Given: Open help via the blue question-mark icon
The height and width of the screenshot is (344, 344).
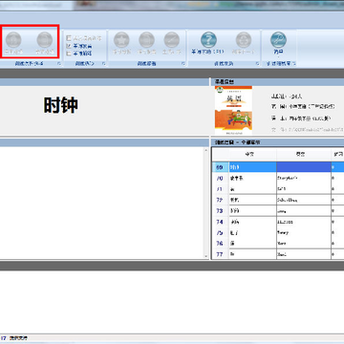Looking at the screenshot, I should pos(208,40).
